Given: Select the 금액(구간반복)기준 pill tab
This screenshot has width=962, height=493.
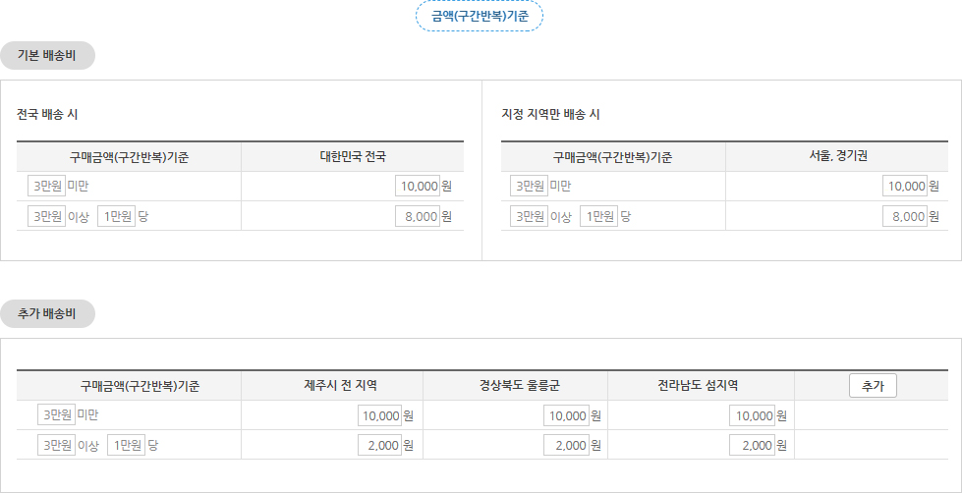Looking at the screenshot, I should point(480,17).
